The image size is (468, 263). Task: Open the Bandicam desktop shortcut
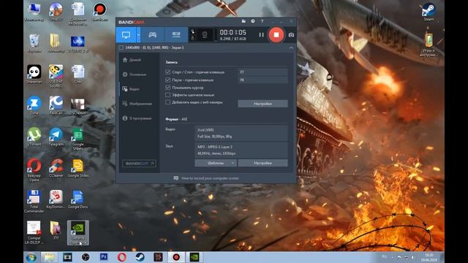point(99,12)
